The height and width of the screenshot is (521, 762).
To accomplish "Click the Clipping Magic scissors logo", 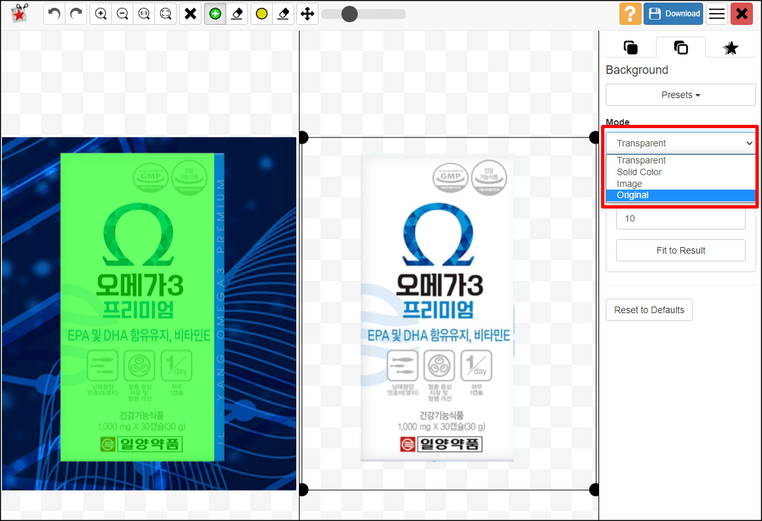I will tap(20, 13).
